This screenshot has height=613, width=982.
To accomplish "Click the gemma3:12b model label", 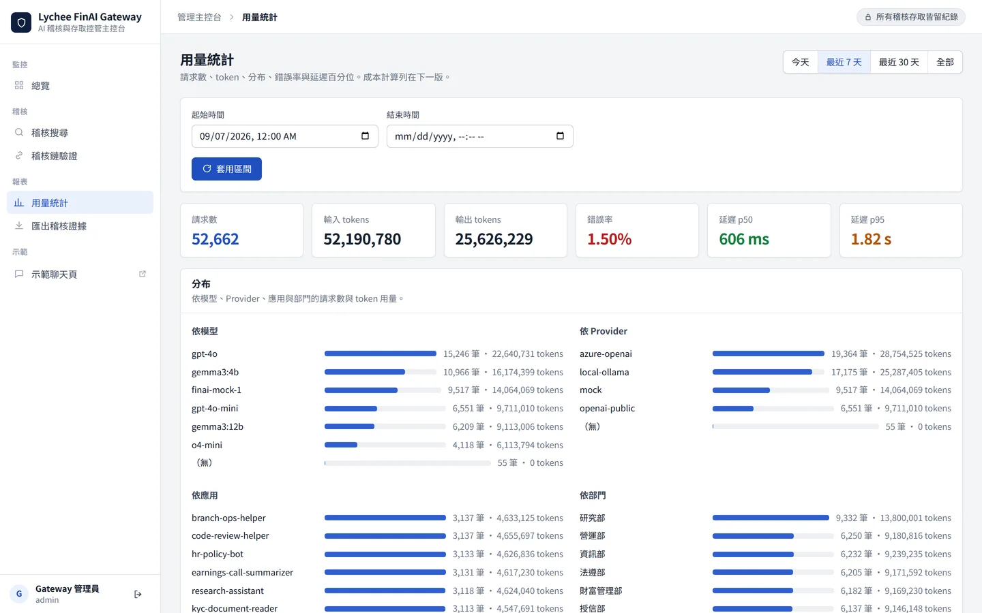I will click(218, 426).
